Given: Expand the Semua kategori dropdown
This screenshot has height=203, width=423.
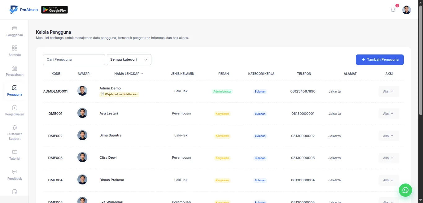Looking at the screenshot, I should (129, 60).
